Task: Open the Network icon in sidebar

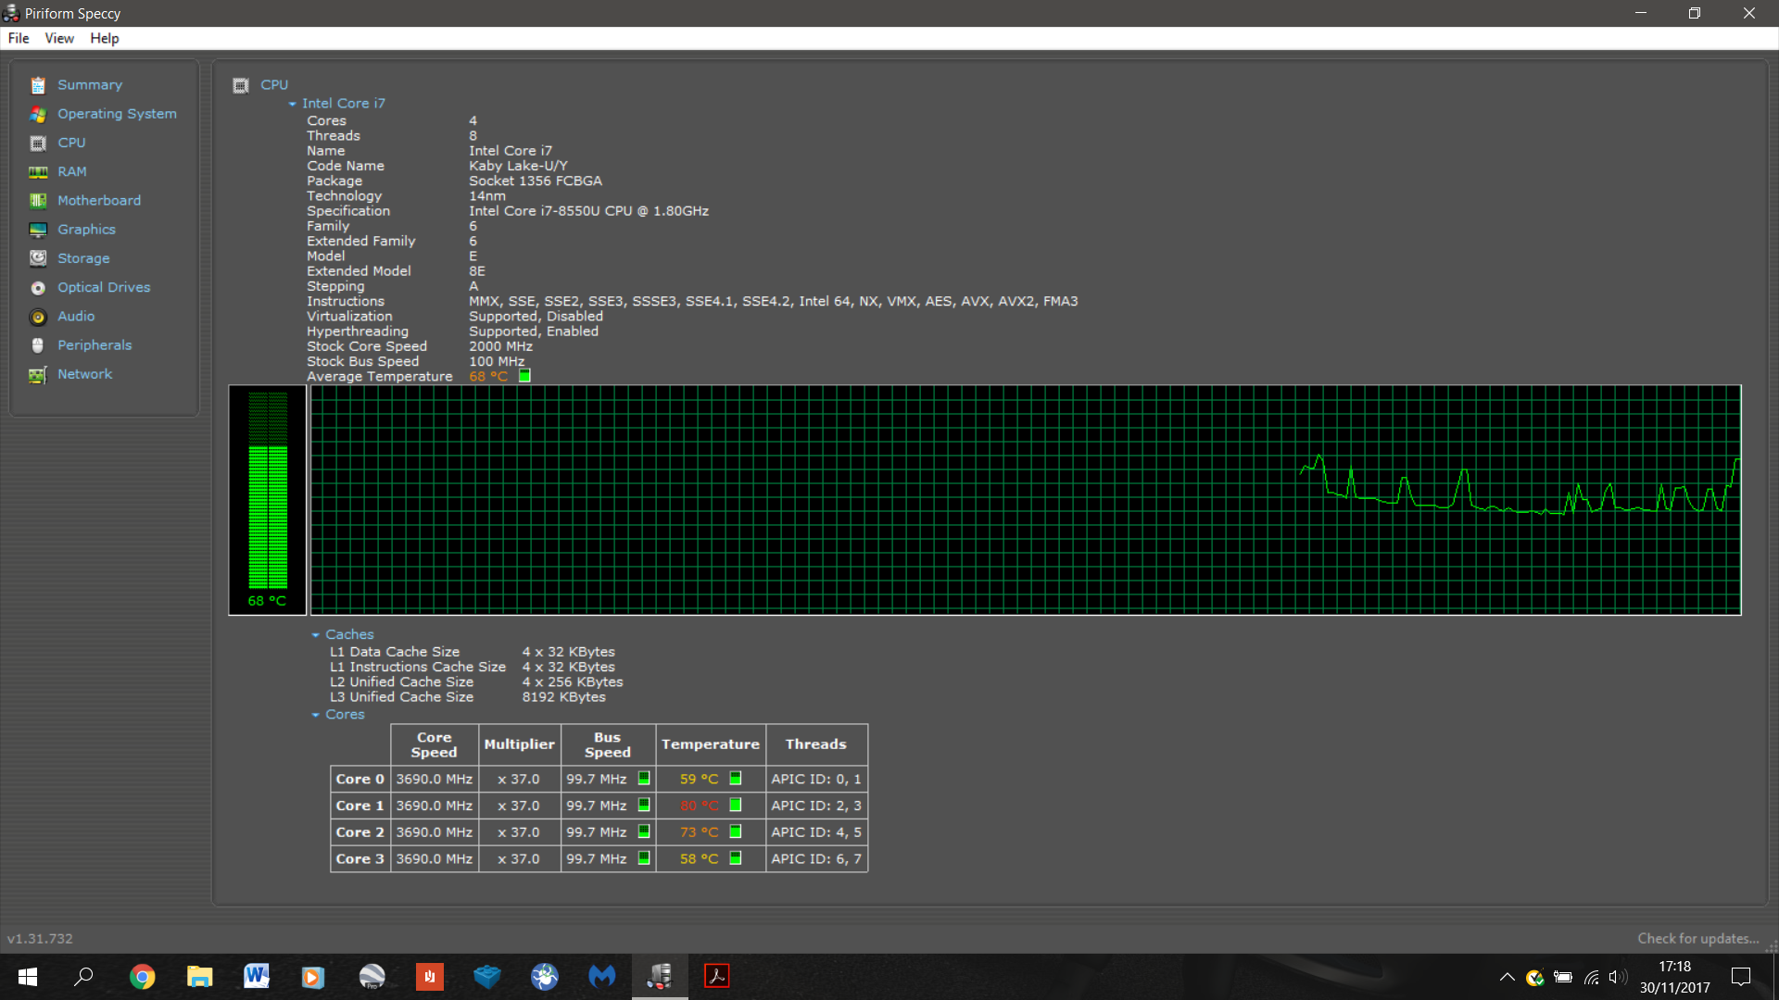Action: (38, 374)
